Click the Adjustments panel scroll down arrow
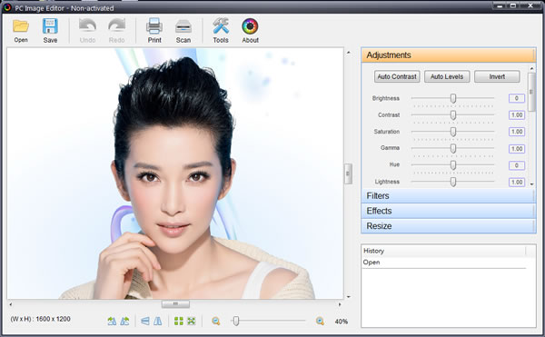This screenshot has height=337, width=545. 531,184
